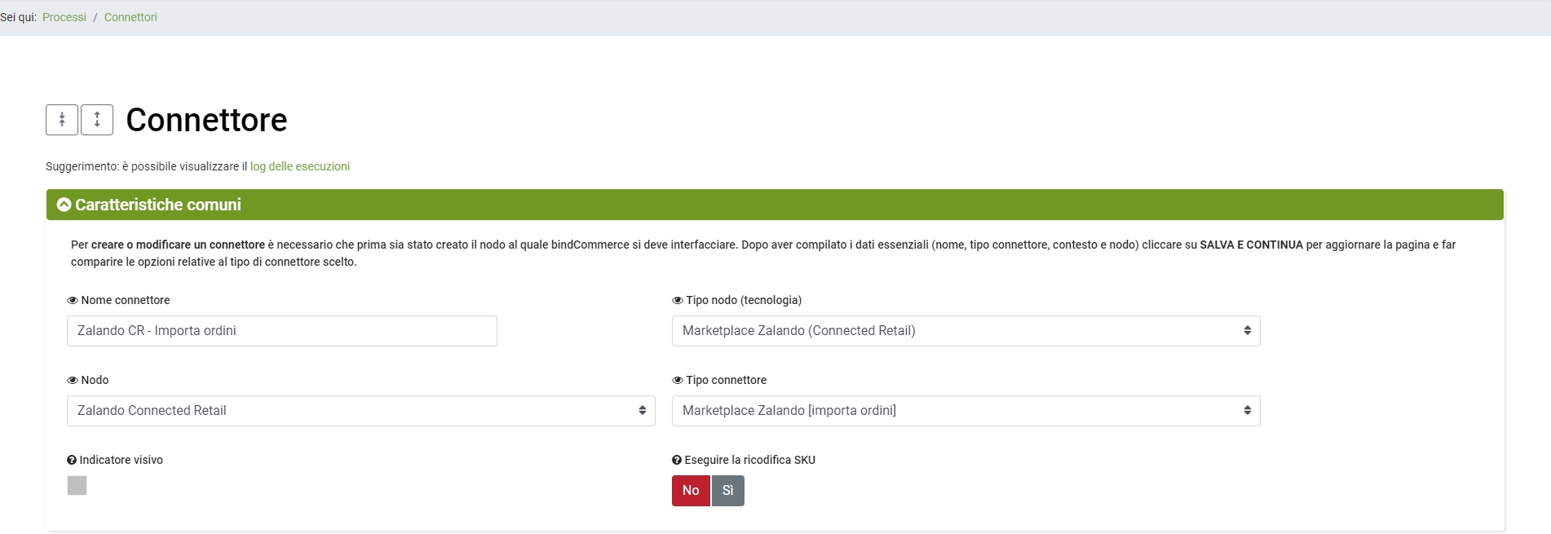Click the collapse all sections icon button

click(62, 120)
